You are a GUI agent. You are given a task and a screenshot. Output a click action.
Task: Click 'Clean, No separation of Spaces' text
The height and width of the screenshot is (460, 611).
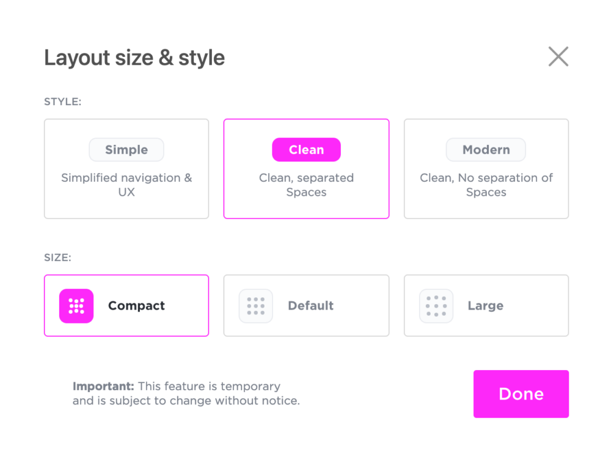click(x=486, y=185)
